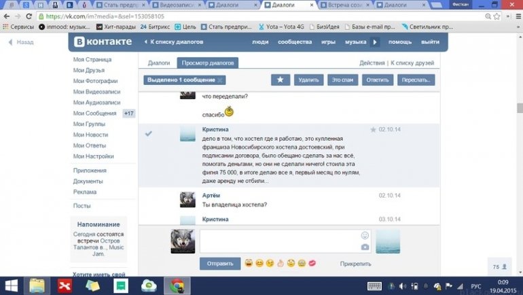Toggle star on Кристина's 02.10.14 message

pos(372,129)
